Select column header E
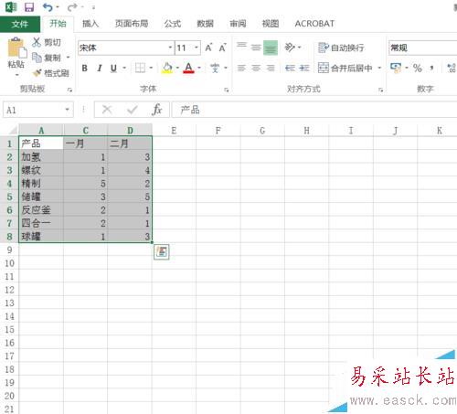The height and width of the screenshot is (414, 457). (x=174, y=131)
